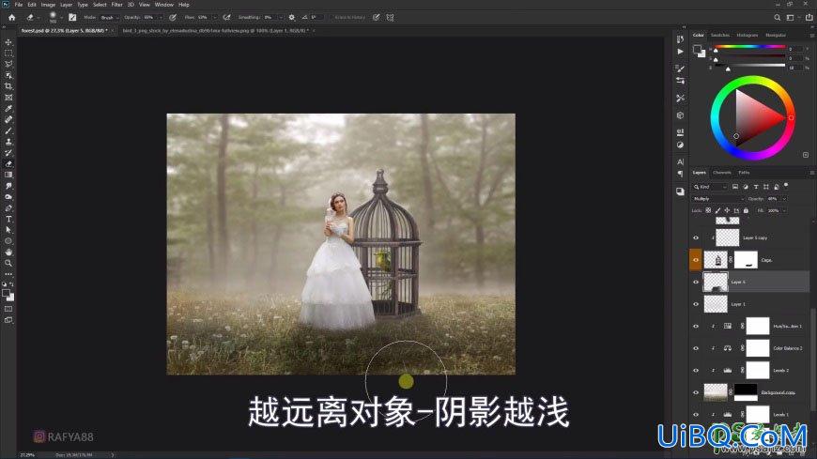
Task: Click the Home icon in options bar
Action: pos(12,17)
